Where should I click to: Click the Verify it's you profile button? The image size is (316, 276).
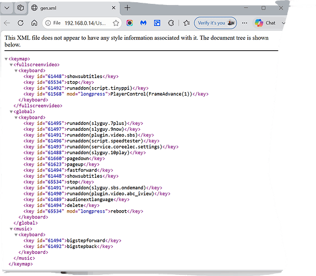[215, 23]
